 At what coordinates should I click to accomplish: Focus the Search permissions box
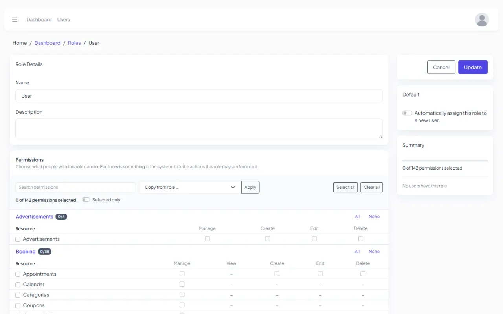pos(75,187)
